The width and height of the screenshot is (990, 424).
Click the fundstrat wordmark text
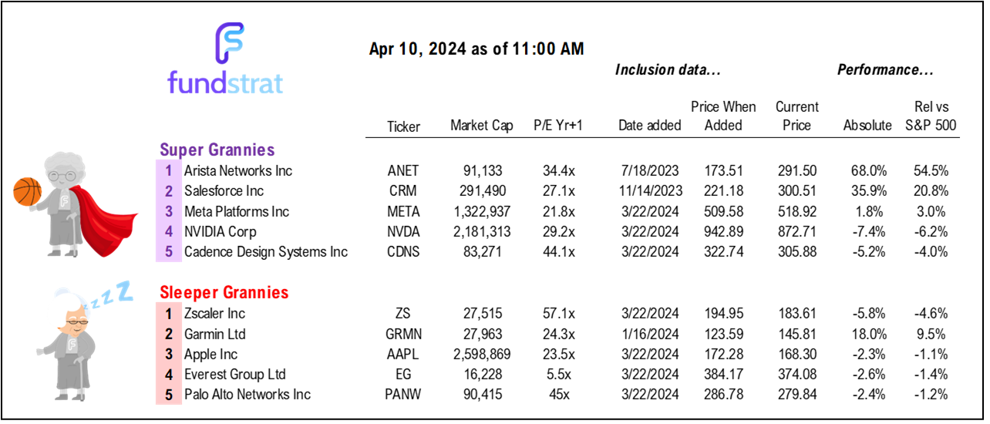(225, 82)
